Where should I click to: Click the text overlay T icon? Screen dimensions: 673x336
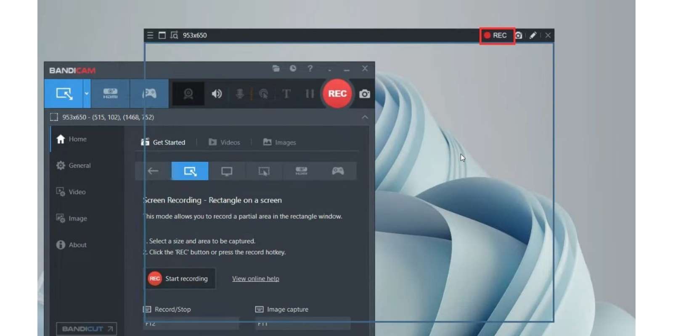tap(286, 94)
